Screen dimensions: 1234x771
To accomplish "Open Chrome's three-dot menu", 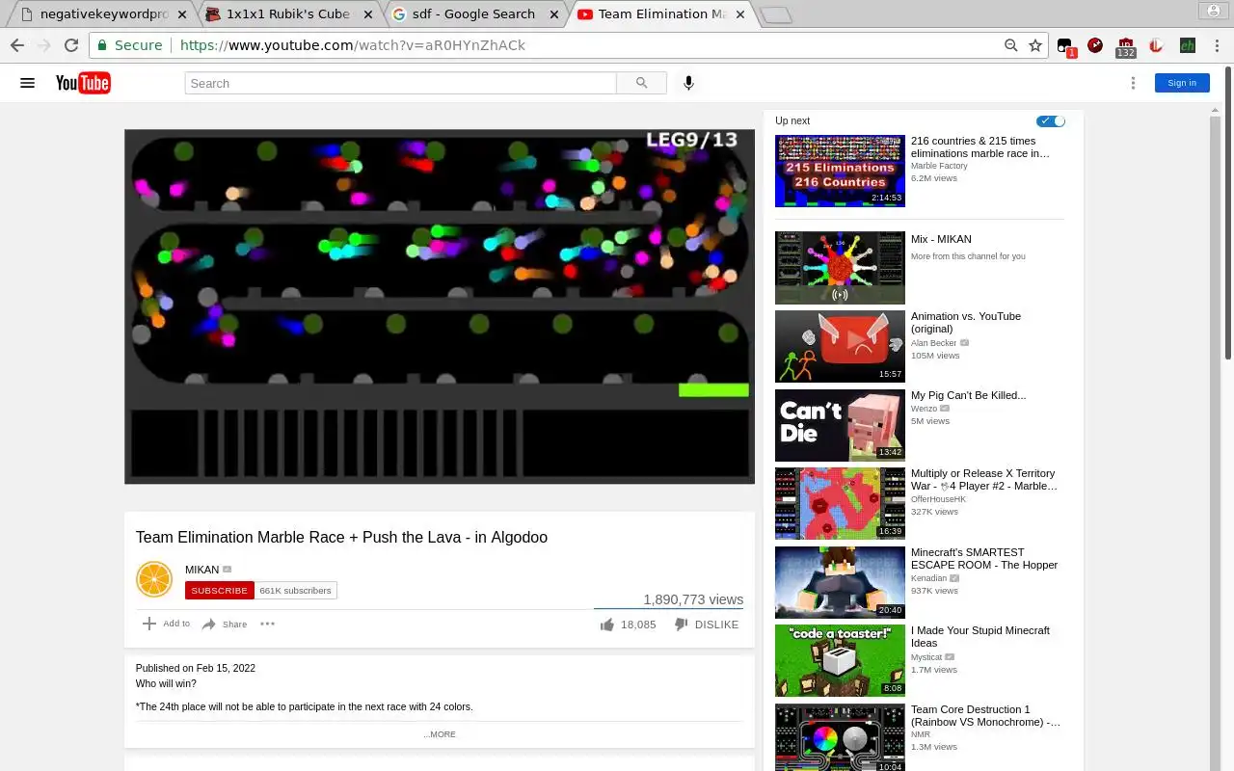I will coord(1215,45).
